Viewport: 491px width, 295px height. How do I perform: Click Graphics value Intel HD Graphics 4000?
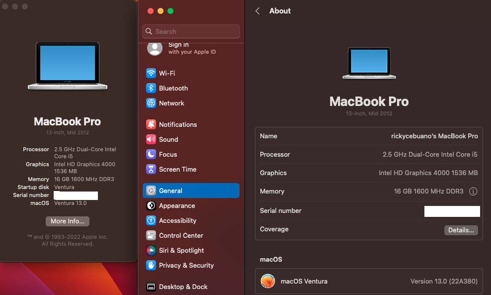click(x=428, y=173)
